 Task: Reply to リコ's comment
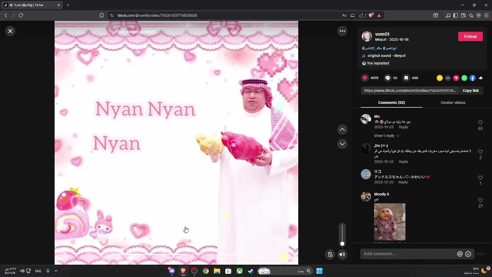tap(403, 182)
